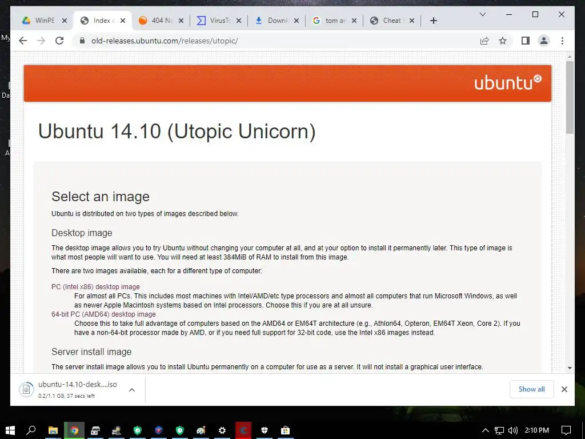Expand download options chevron for the iso
Image resolution: width=585 pixels, height=439 pixels.
132,390
